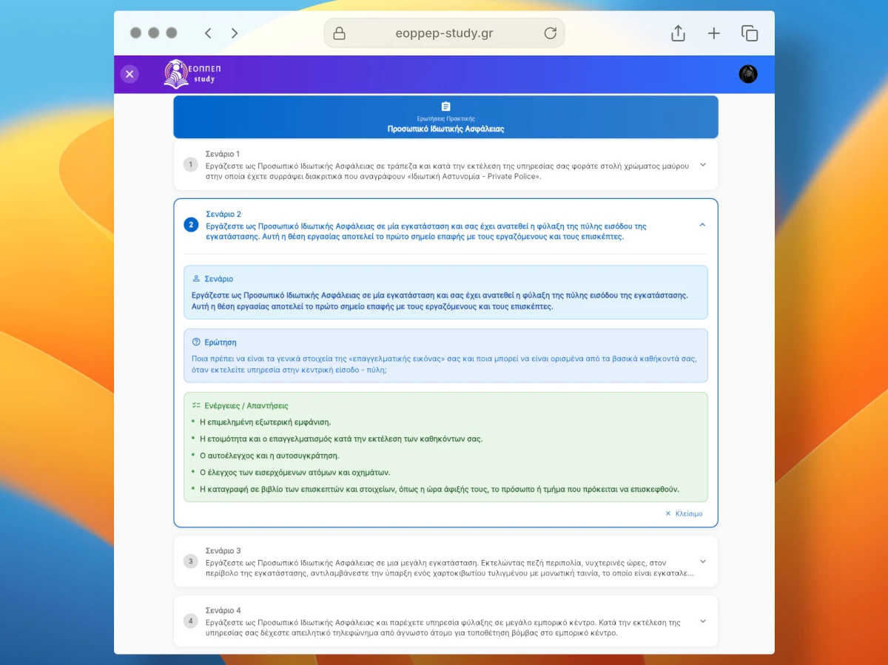This screenshot has width=888, height=665.
Task: Click the Κλείσιμο link
Action: pyautogui.click(x=684, y=513)
